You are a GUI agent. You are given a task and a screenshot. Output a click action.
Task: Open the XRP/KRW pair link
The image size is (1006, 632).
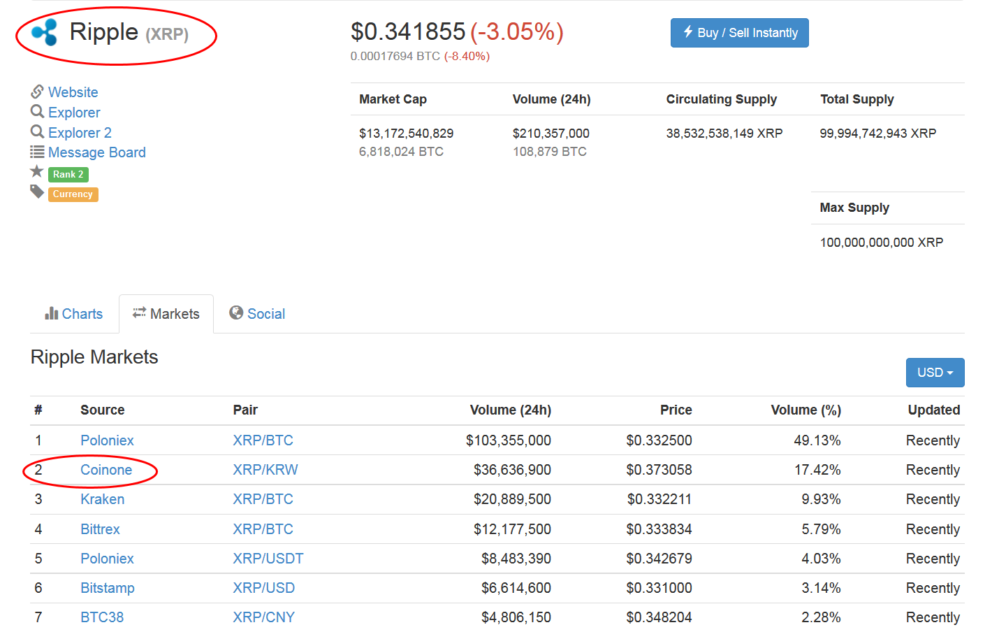click(265, 470)
